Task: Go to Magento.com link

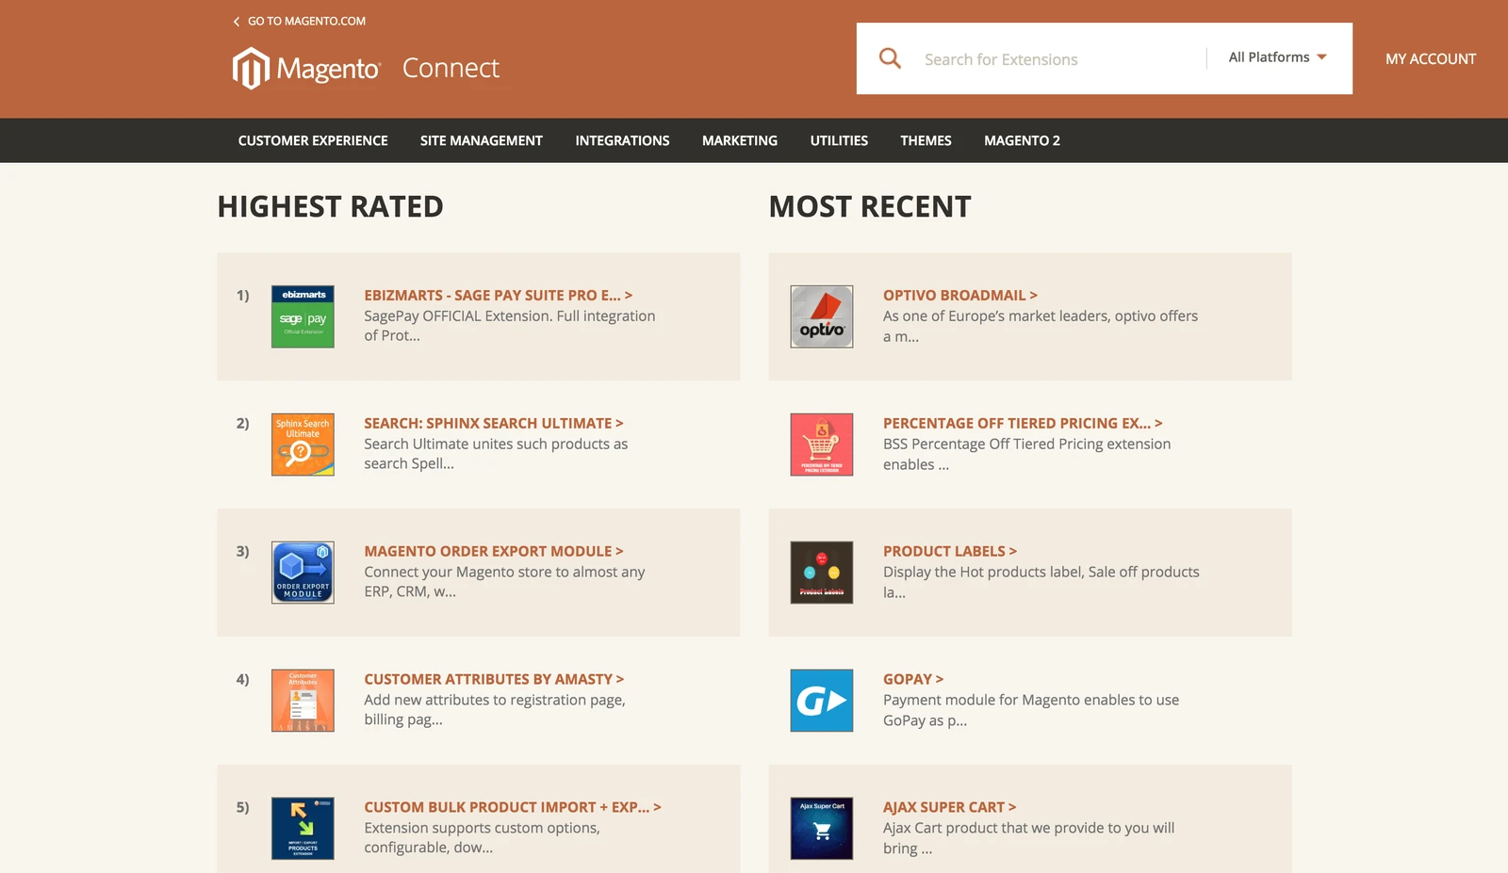Action: coord(306,21)
